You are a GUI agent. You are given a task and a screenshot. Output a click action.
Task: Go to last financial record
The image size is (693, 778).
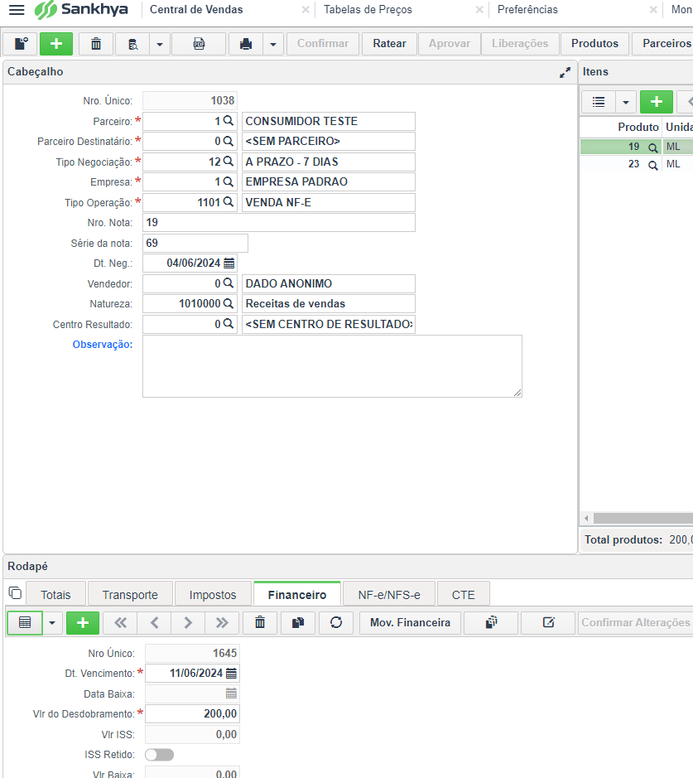click(222, 622)
